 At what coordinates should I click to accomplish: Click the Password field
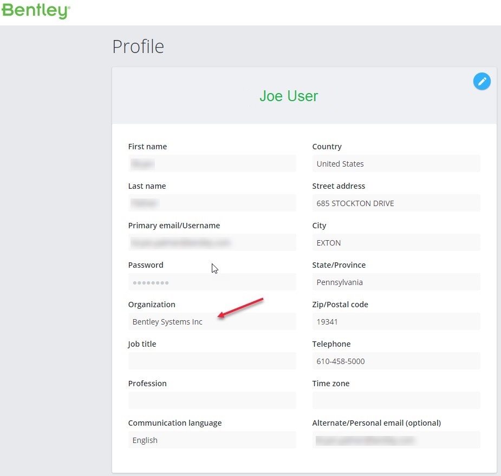212,282
